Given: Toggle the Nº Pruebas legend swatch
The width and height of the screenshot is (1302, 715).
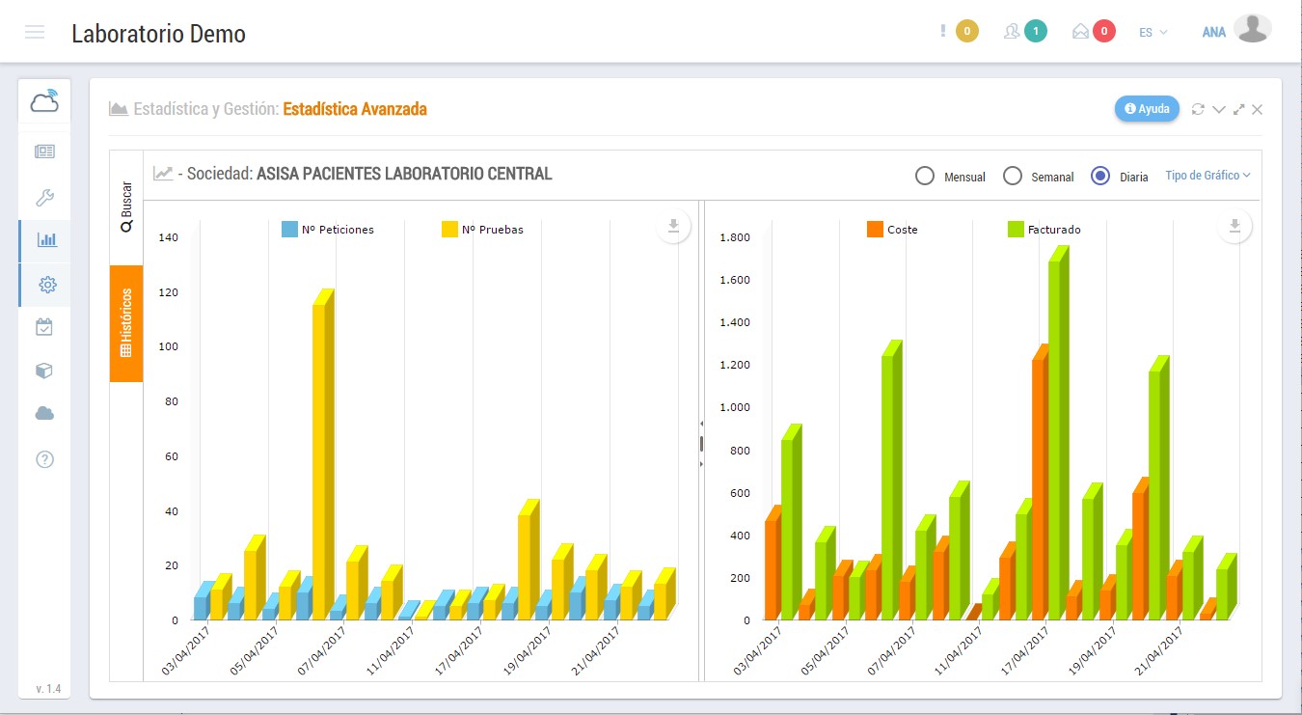Looking at the screenshot, I should [449, 230].
